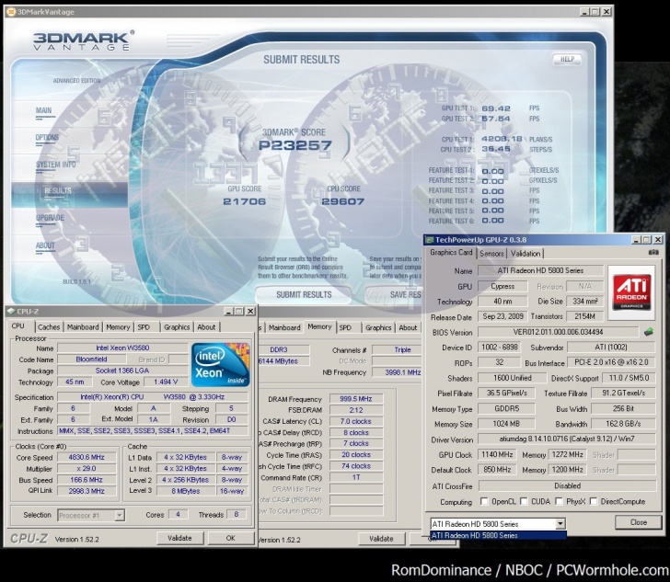Open the GPU selection dropdown in GPU-Z

pyautogui.click(x=560, y=523)
